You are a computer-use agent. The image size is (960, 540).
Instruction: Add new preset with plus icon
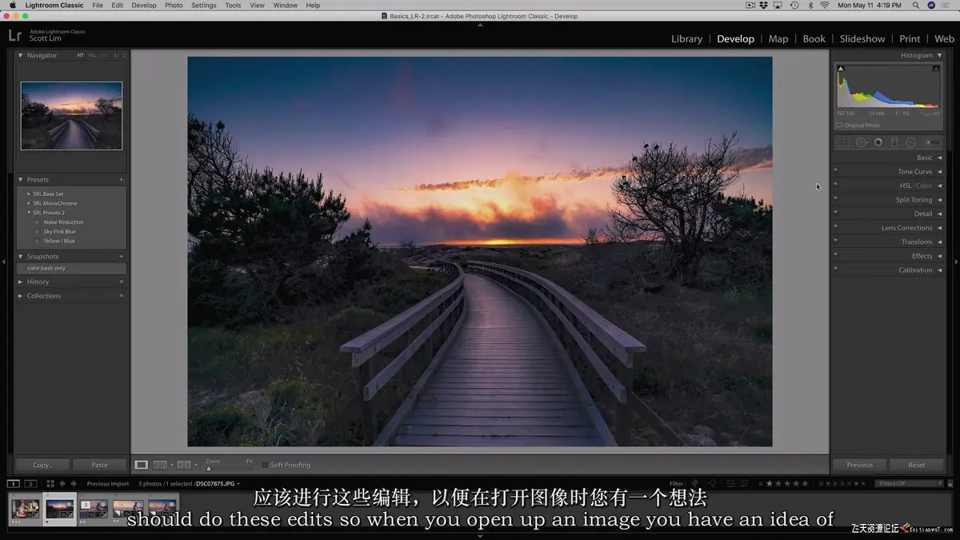click(x=122, y=179)
